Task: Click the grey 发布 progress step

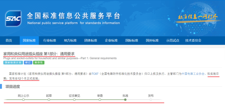Action: [x=151, y=100]
